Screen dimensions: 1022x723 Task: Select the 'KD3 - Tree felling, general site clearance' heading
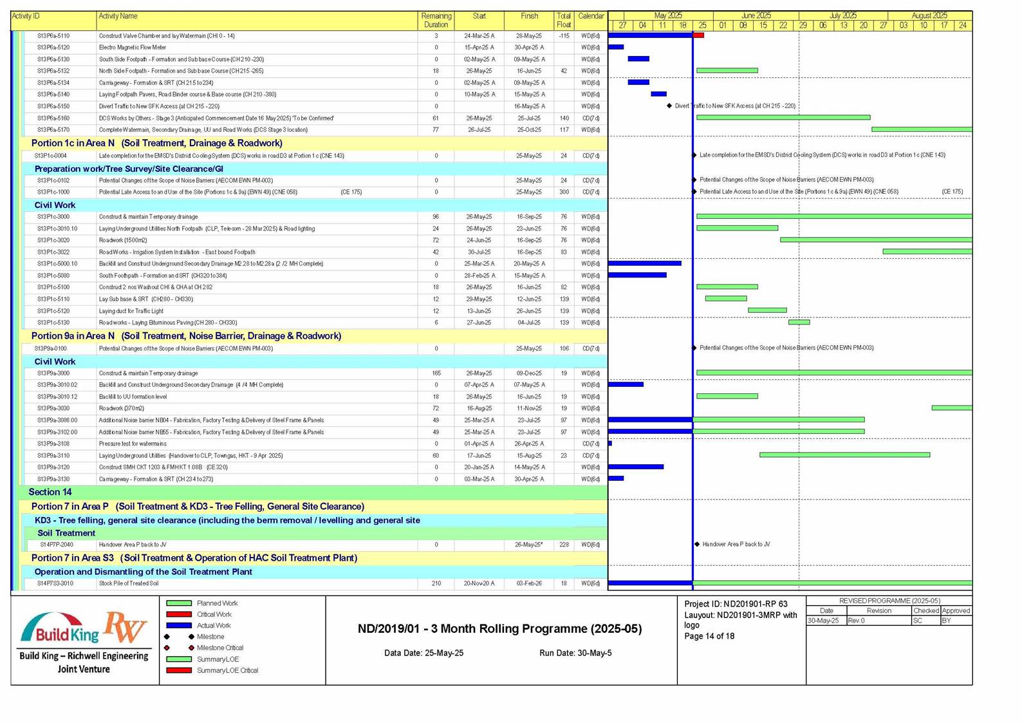coord(227,520)
